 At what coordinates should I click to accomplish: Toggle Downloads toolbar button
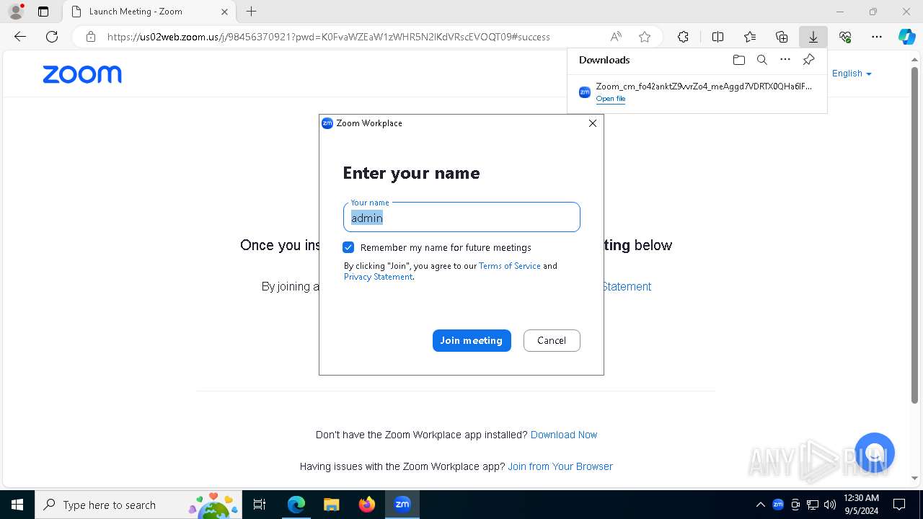click(813, 37)
